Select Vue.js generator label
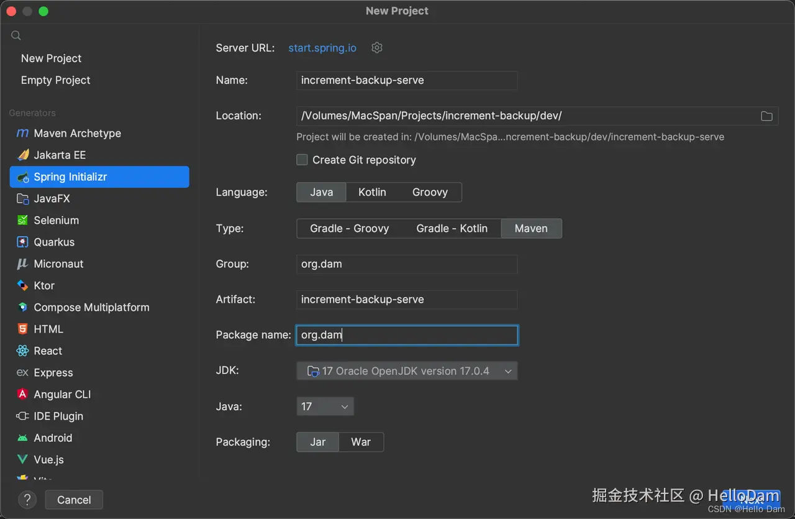795x519 pixels. (49, 459)
